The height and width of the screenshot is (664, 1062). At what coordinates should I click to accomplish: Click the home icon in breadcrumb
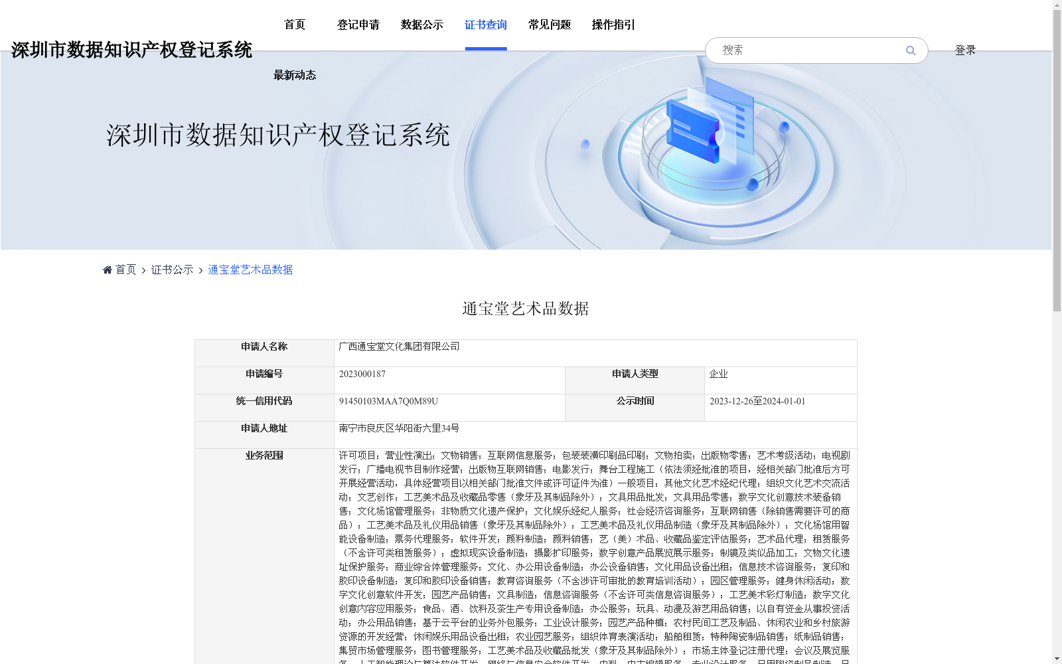108,270
